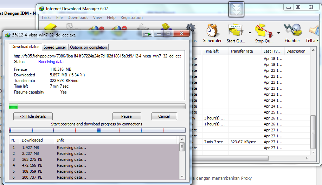Expand the Start Queue dropdown arrow
This screenshot has width=322, height=185.
coord(250,33)
